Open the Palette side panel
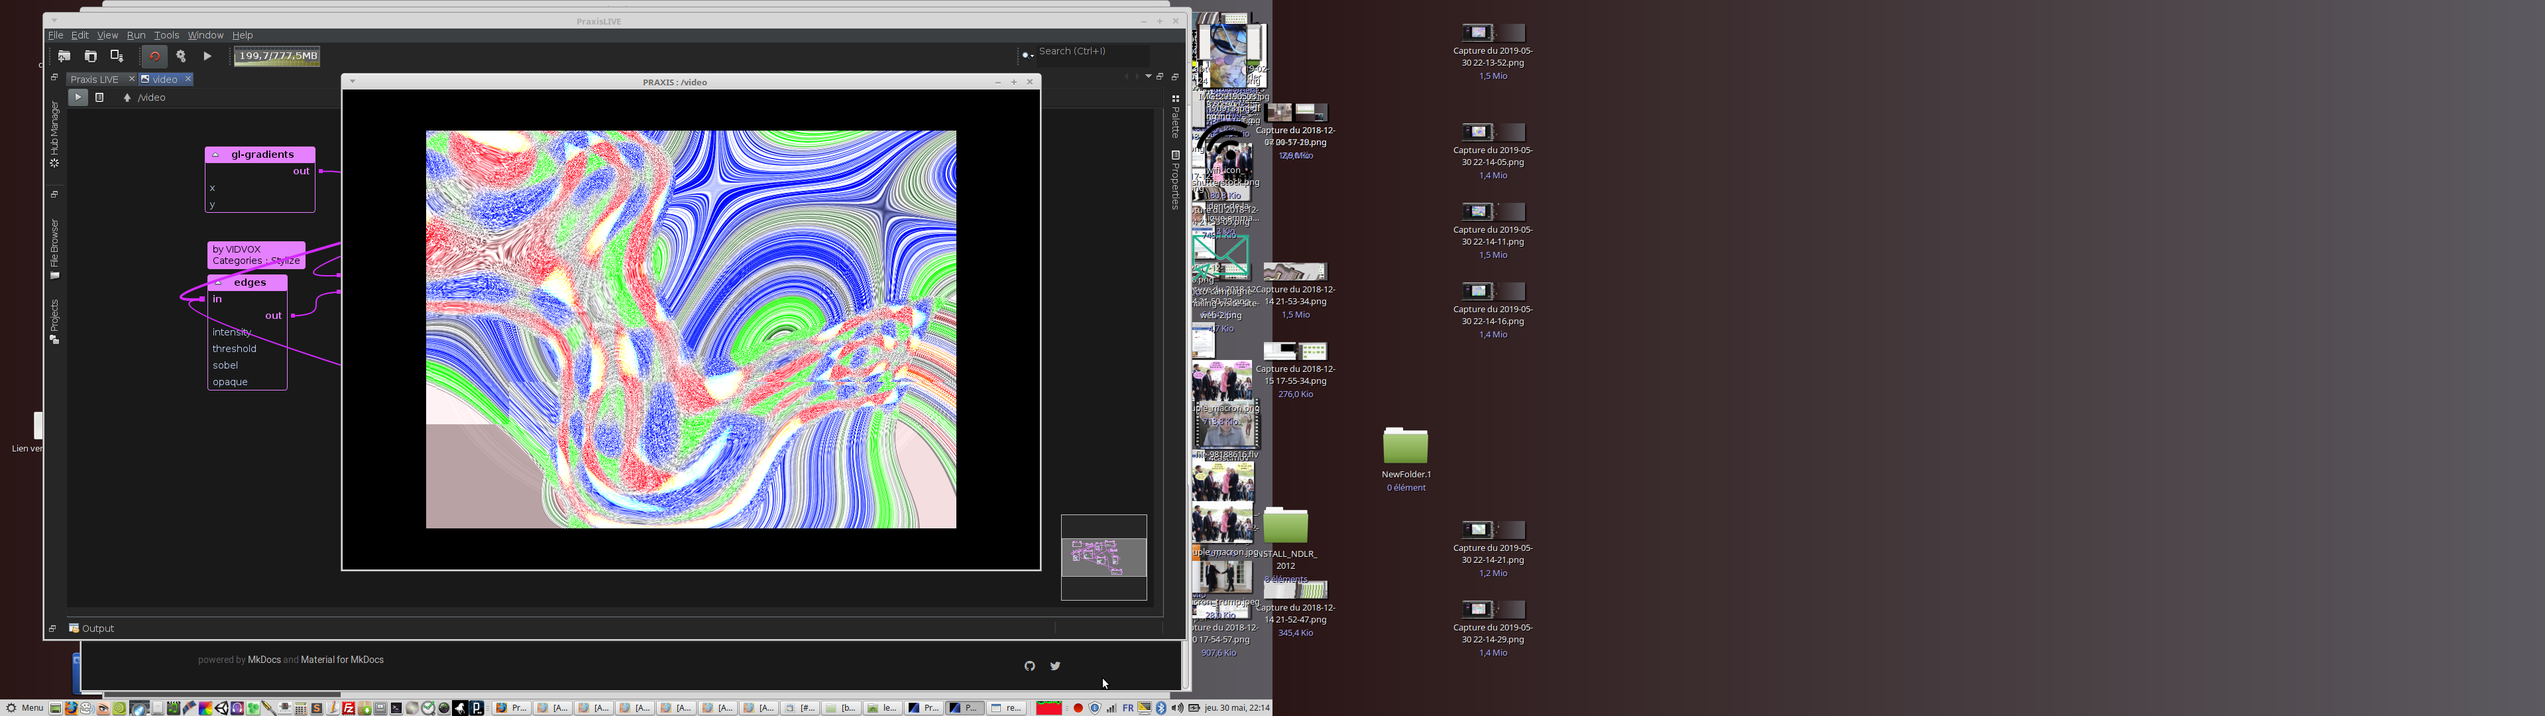2545x716 pixels. pyautogui.click(x=1176, y=118)
